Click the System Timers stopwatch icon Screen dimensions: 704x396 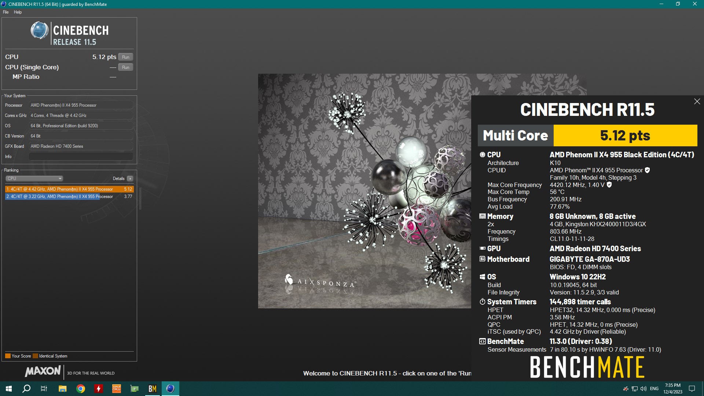click(x=483, y=302)
